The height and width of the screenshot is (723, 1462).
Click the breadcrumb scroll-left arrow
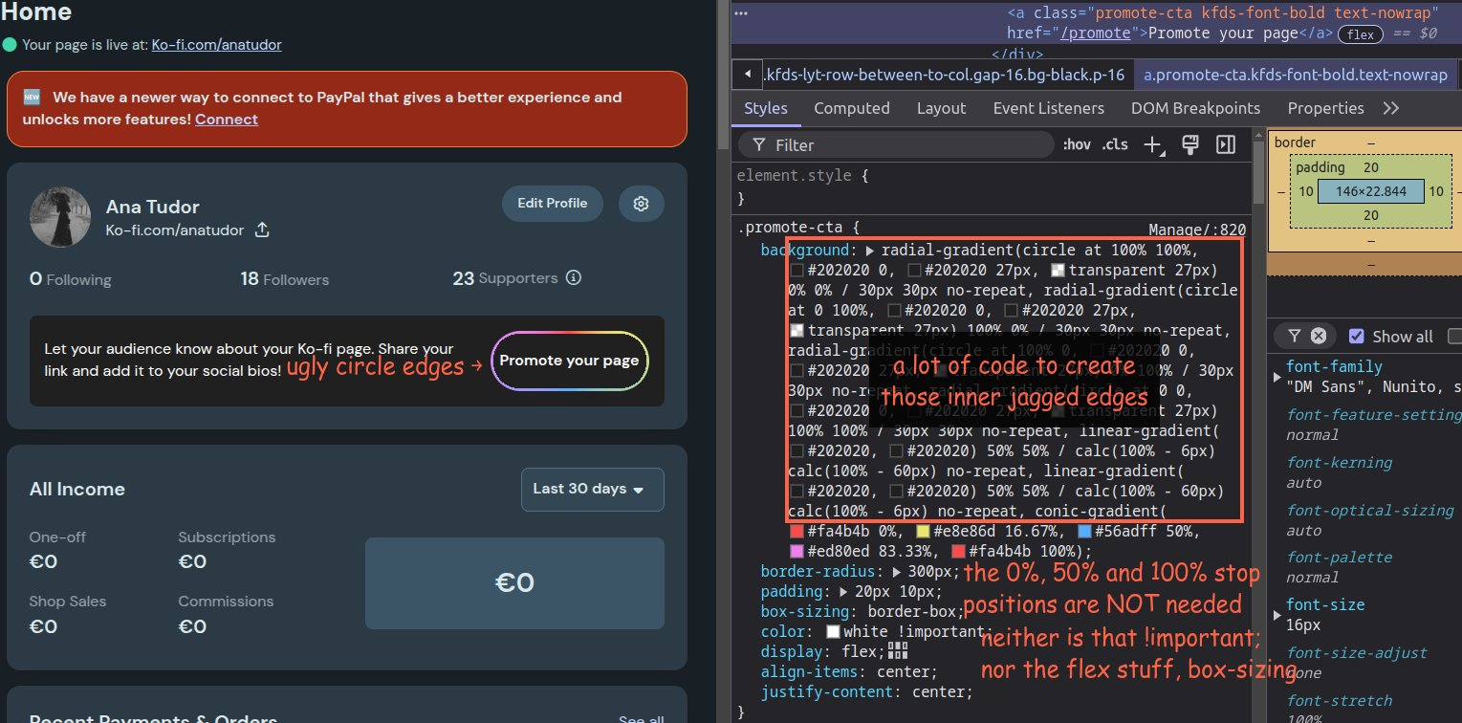[x=746, y=75]
